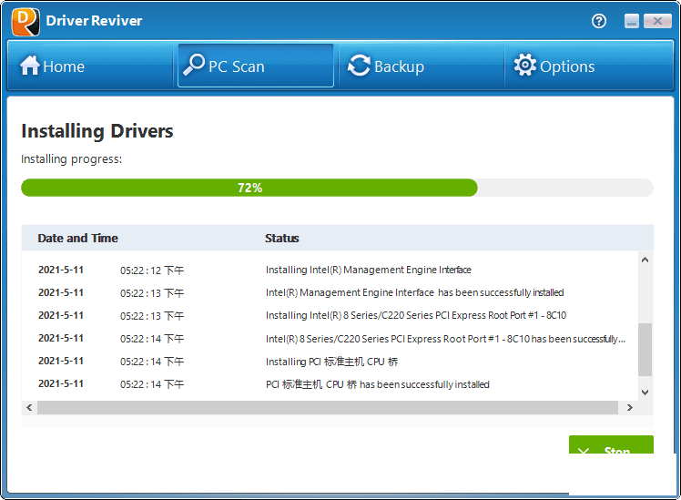Click the 'Installing progress:' label
Screen dimensions: 681x500
coord(72,159)
